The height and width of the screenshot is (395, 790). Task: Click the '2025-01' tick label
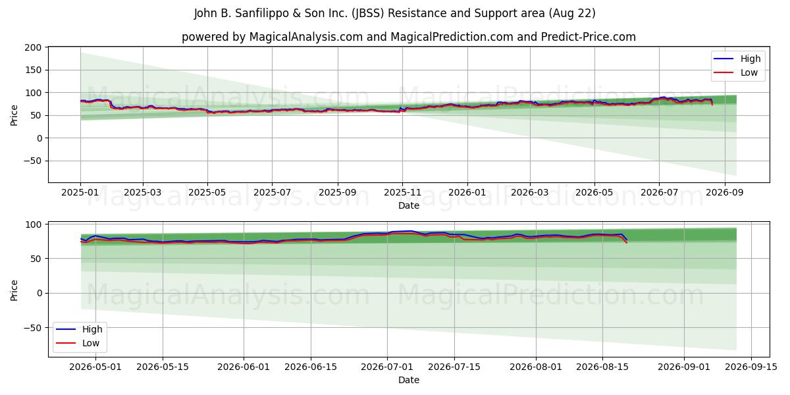(80, 193)
